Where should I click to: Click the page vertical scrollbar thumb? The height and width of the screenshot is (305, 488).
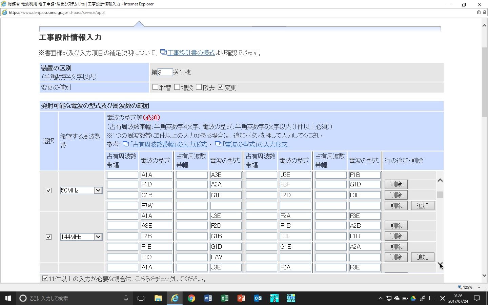[x=485, y=82]
